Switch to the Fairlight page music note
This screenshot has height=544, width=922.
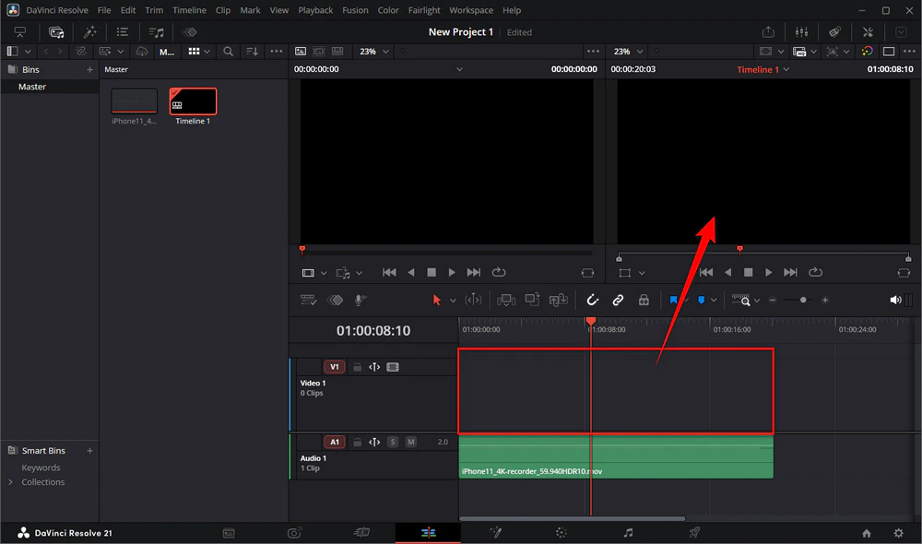click(628, 533)
